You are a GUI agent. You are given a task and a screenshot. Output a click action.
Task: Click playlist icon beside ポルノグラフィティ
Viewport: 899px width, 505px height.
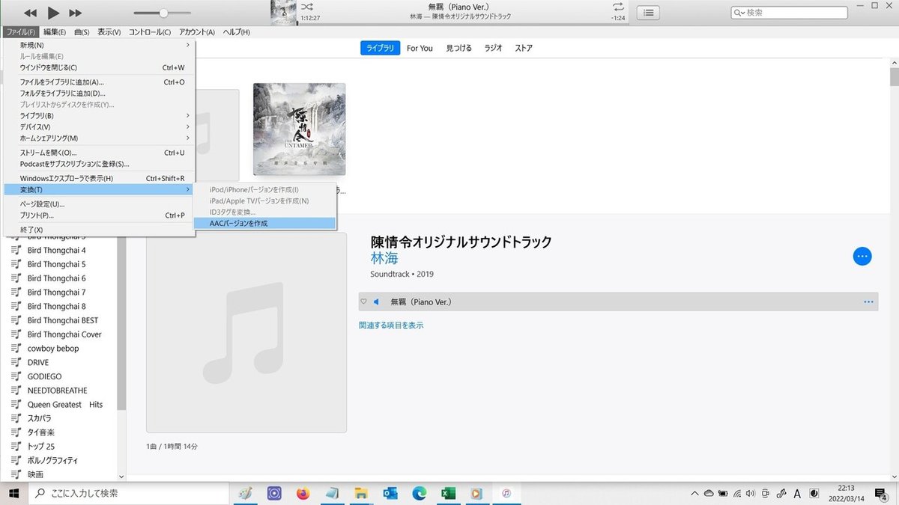16,460
